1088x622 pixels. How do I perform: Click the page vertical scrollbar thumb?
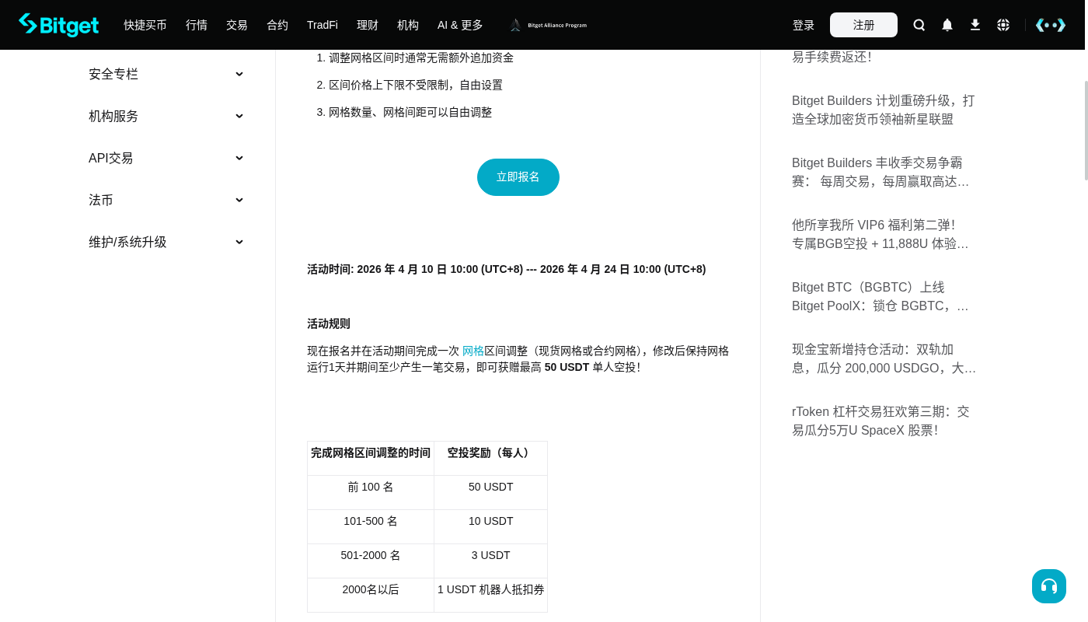(x=1086, y=131)
